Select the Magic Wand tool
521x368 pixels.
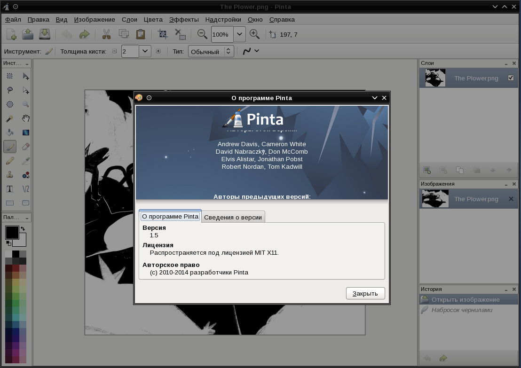(10, 119)
